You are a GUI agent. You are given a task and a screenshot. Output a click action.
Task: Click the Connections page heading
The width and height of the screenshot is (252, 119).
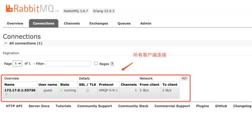[x=22, y=37]
